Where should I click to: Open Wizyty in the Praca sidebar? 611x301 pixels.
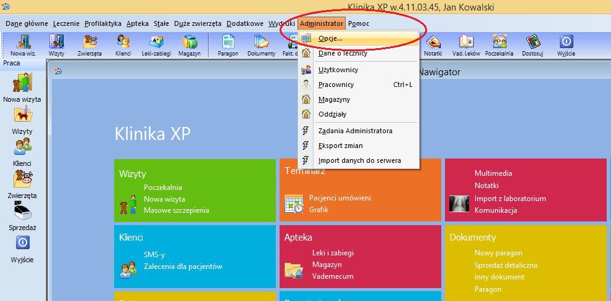click(x=22, y=120)
